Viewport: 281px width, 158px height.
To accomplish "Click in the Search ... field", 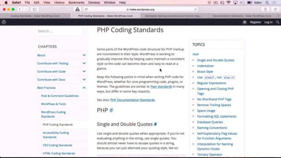I will 59,31.
